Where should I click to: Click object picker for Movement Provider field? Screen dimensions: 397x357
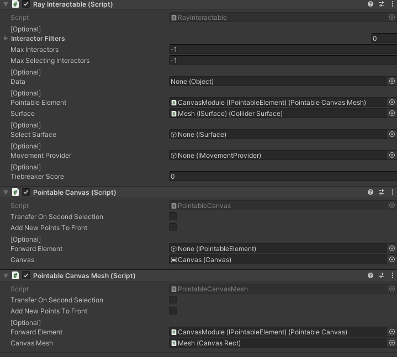coord(391,155)
